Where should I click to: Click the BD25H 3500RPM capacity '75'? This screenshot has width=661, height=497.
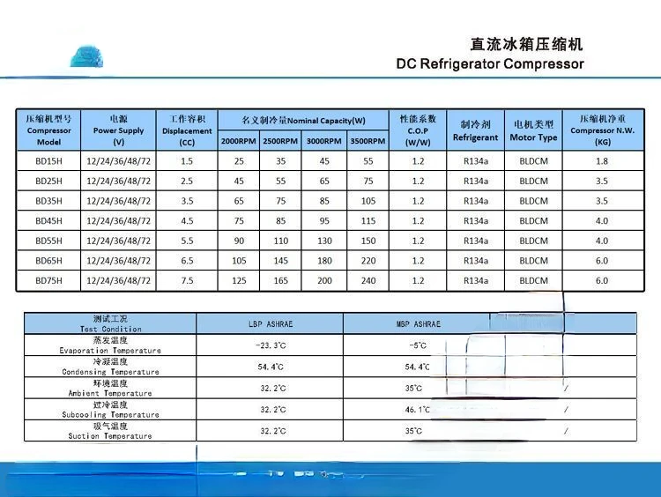coord(368,181)
